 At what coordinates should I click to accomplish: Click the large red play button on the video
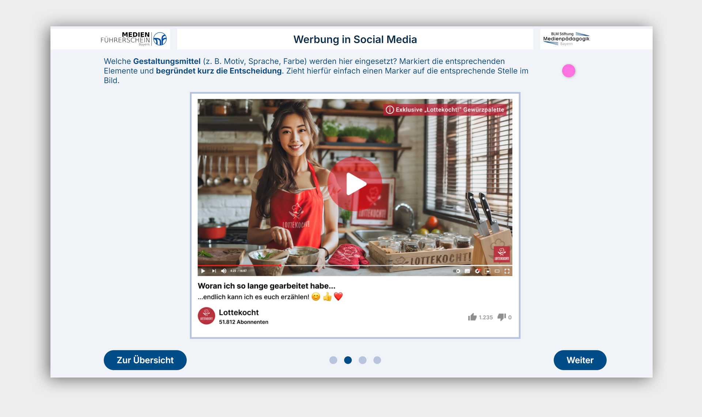(355, 184)
